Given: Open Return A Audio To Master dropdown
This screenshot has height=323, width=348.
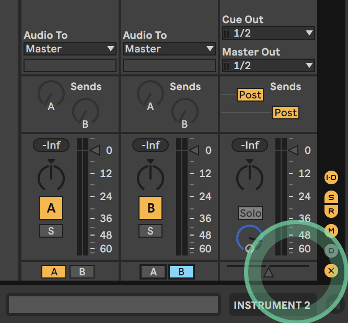Looking at the screenshot, I should (x=70, y=49).
